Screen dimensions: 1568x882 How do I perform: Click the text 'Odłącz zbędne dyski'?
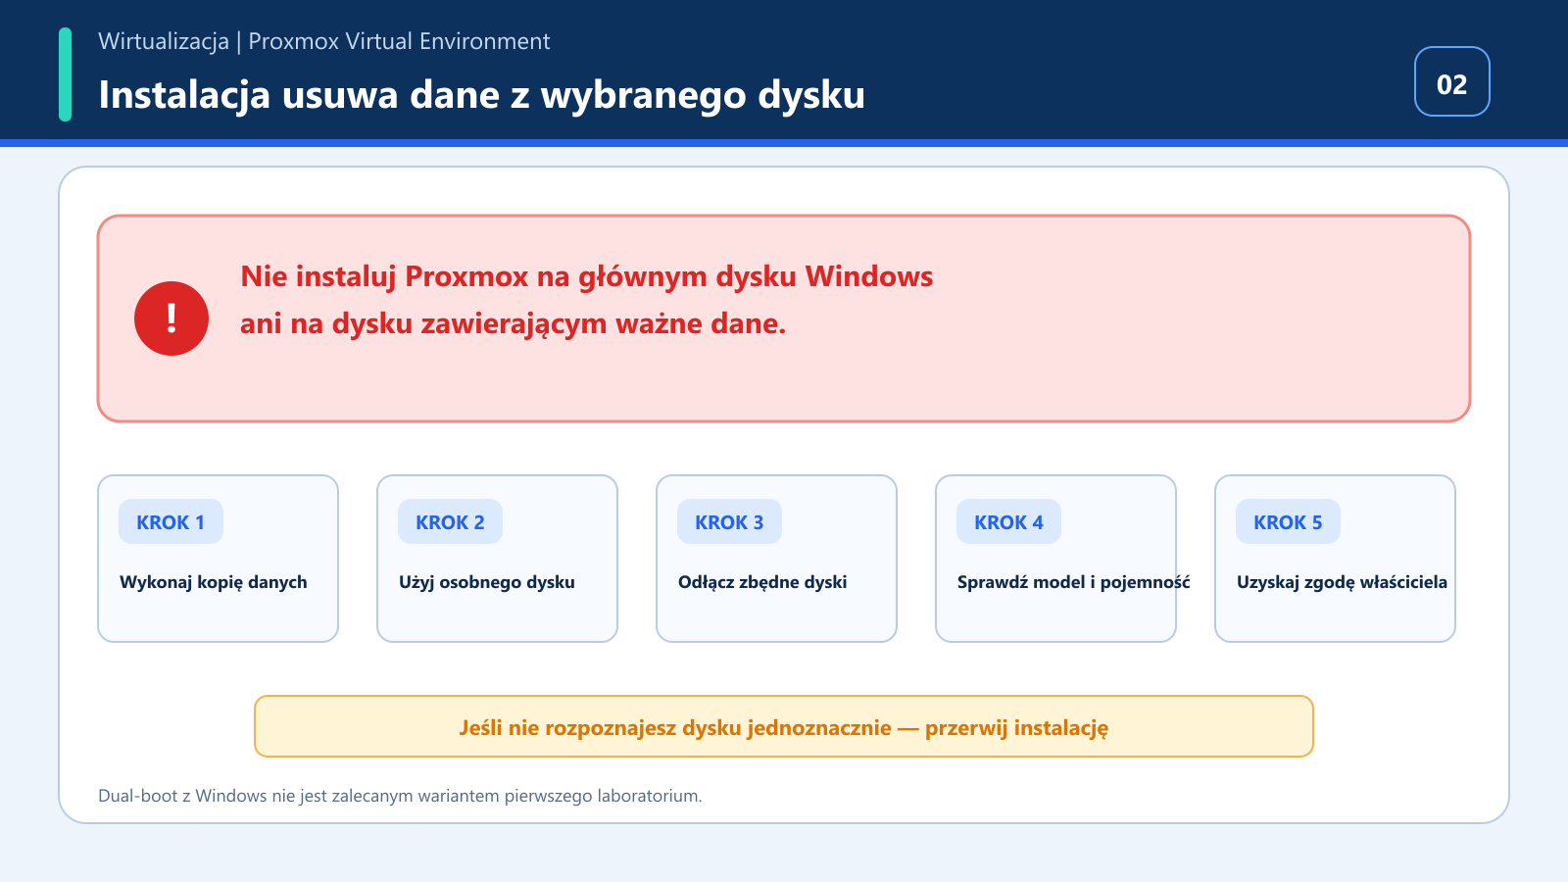[x=762, y=582]
